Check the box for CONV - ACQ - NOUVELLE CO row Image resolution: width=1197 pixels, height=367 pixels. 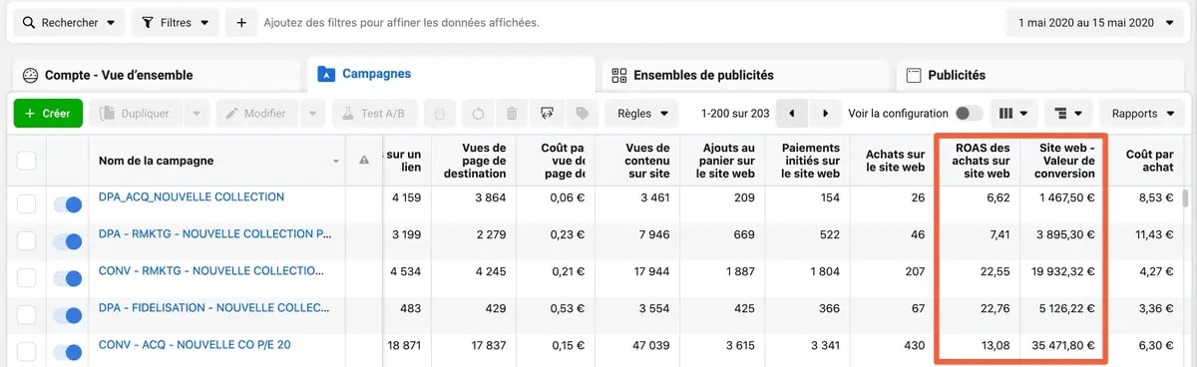[27, 352]
